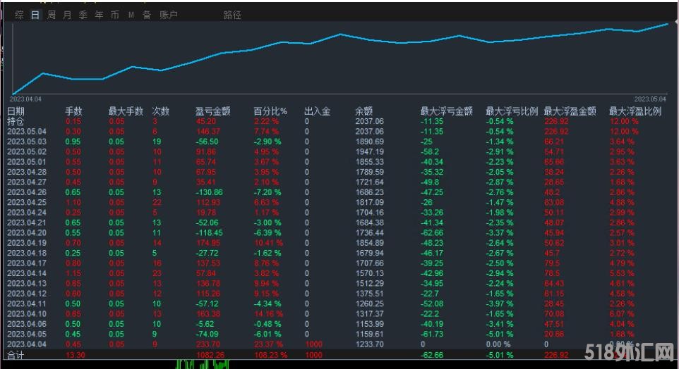Click the 余额 column header

[x=363, y=111]
